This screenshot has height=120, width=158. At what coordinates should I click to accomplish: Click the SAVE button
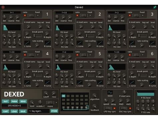23,111
